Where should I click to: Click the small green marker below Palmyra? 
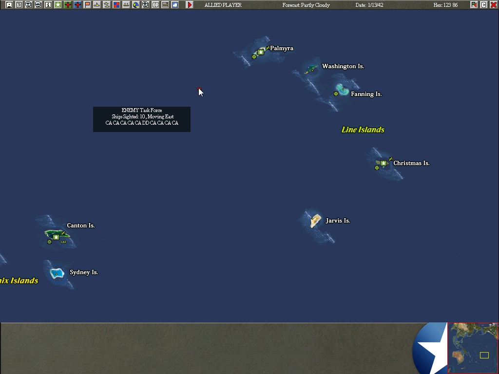(254, 56)
